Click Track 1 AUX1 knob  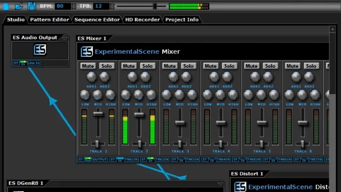click(91, 77)
